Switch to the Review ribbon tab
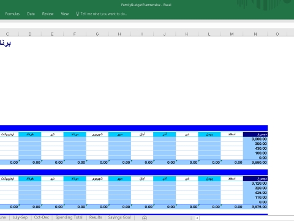This screenshot has height=221, width=294. coord(48,14)
